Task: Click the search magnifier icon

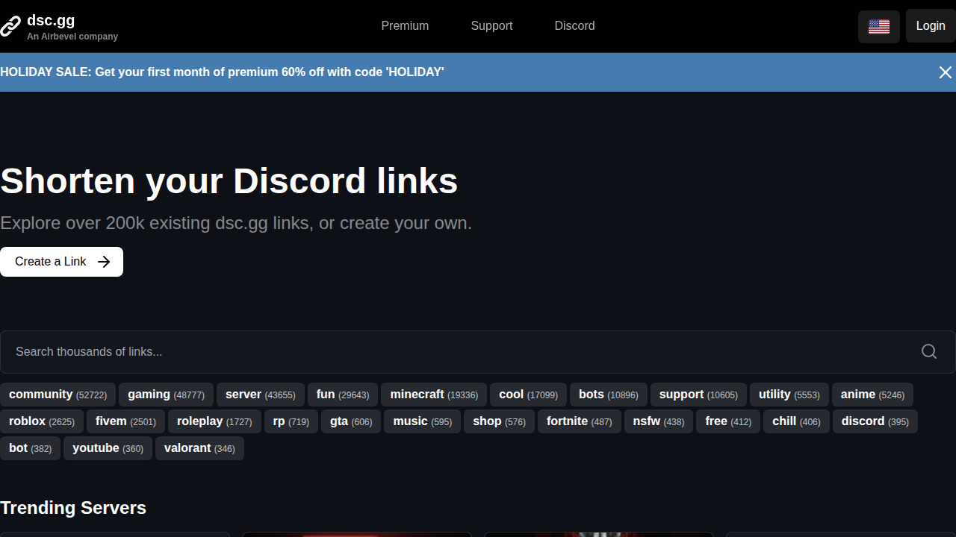Action: click(x=928, y=351)
